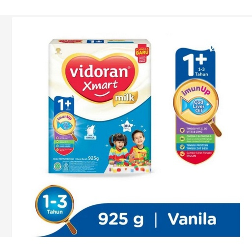This screenshot has height=252, width=252.
Task: Click the Cod Liver Oil fish icon
Action: point(196,107)
